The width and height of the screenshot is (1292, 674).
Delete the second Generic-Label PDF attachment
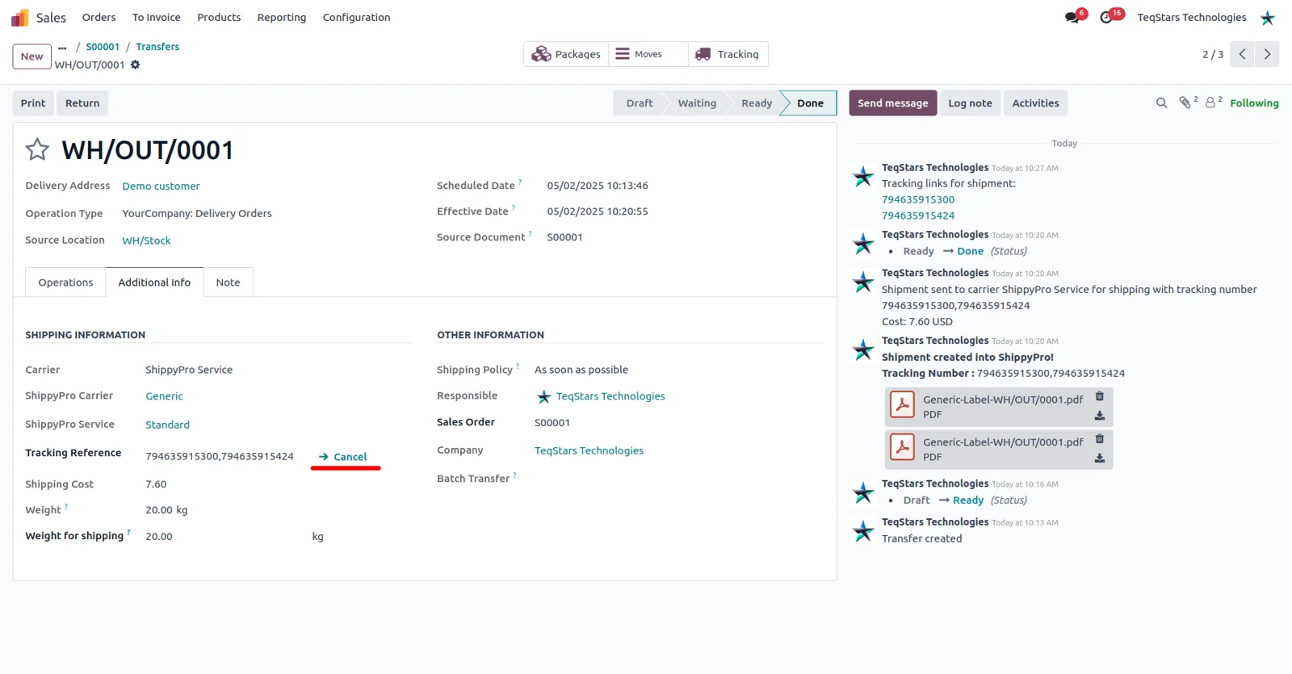1099,439
